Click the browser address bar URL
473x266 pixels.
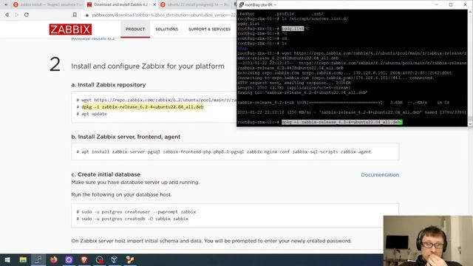(163, 15)
